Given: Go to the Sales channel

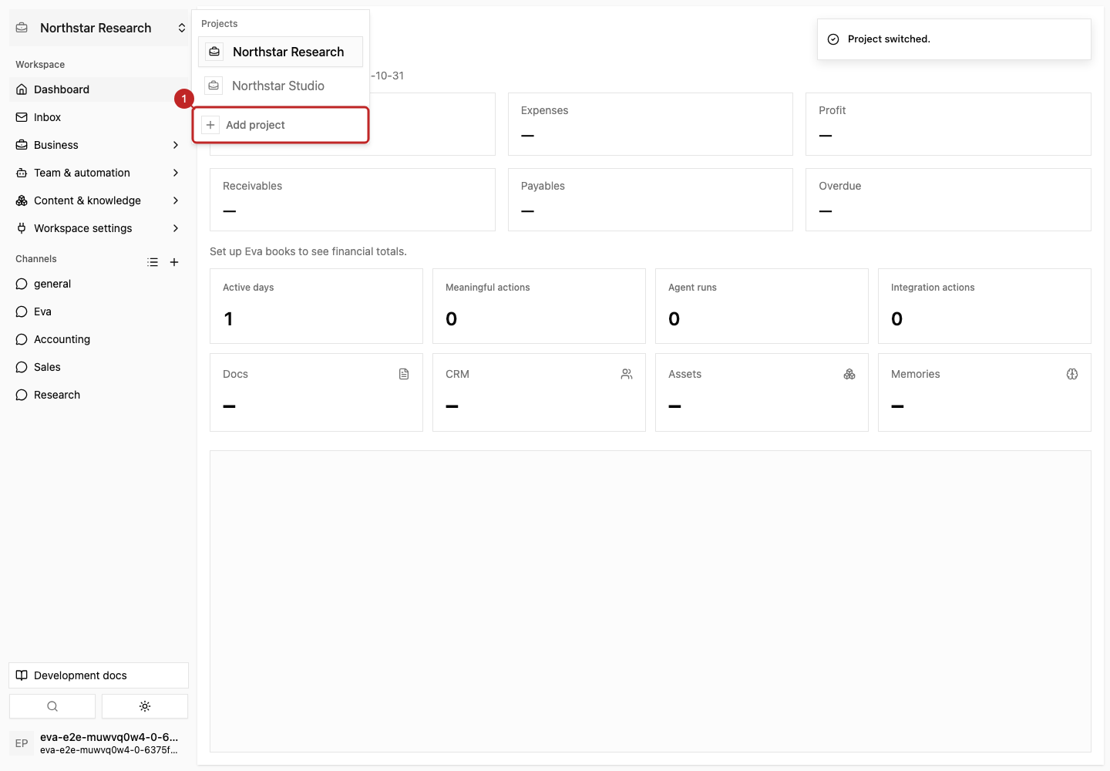Looking at the screenshot, I should pyautogui.click(x=99, y=367).
